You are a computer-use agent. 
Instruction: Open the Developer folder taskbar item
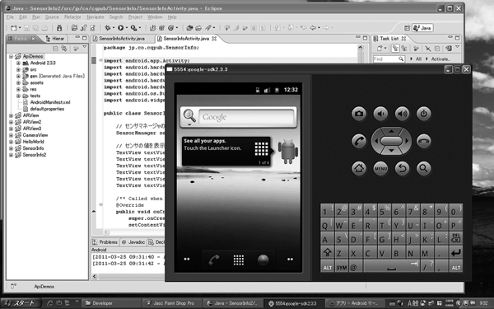111,303
